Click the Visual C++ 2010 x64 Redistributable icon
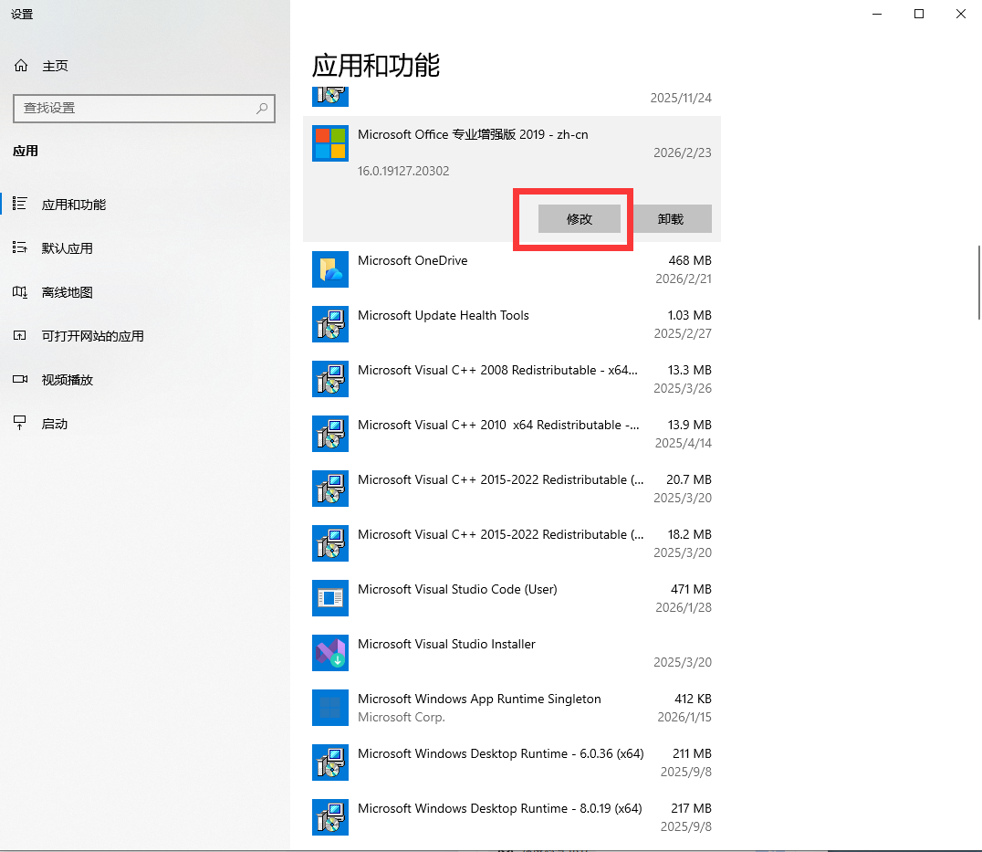The width and height of the screenshot is (982, 852). pos(330,434)
